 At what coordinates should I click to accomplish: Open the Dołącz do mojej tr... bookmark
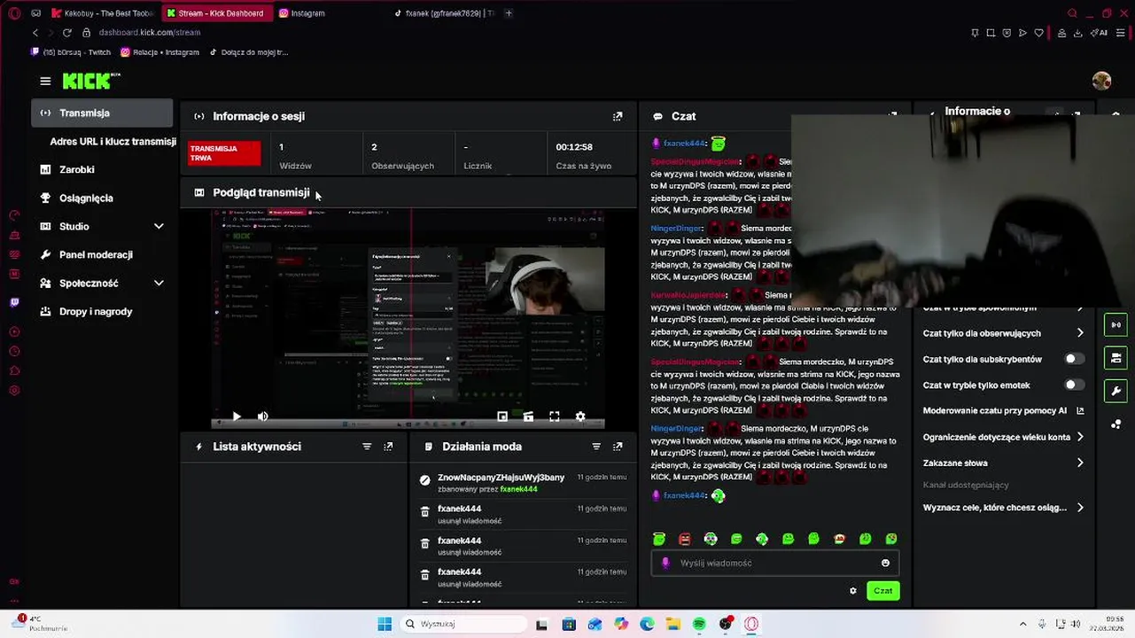(249, 52)
